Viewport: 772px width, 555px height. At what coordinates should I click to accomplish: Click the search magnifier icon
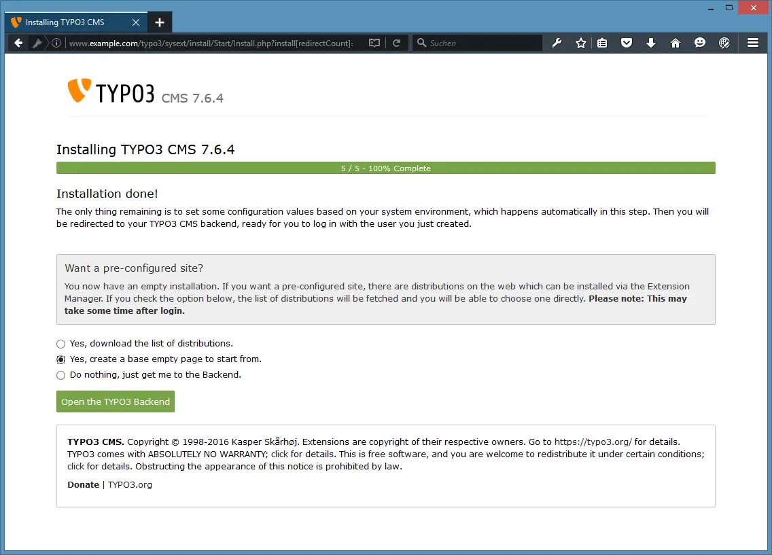coord(421,43)
